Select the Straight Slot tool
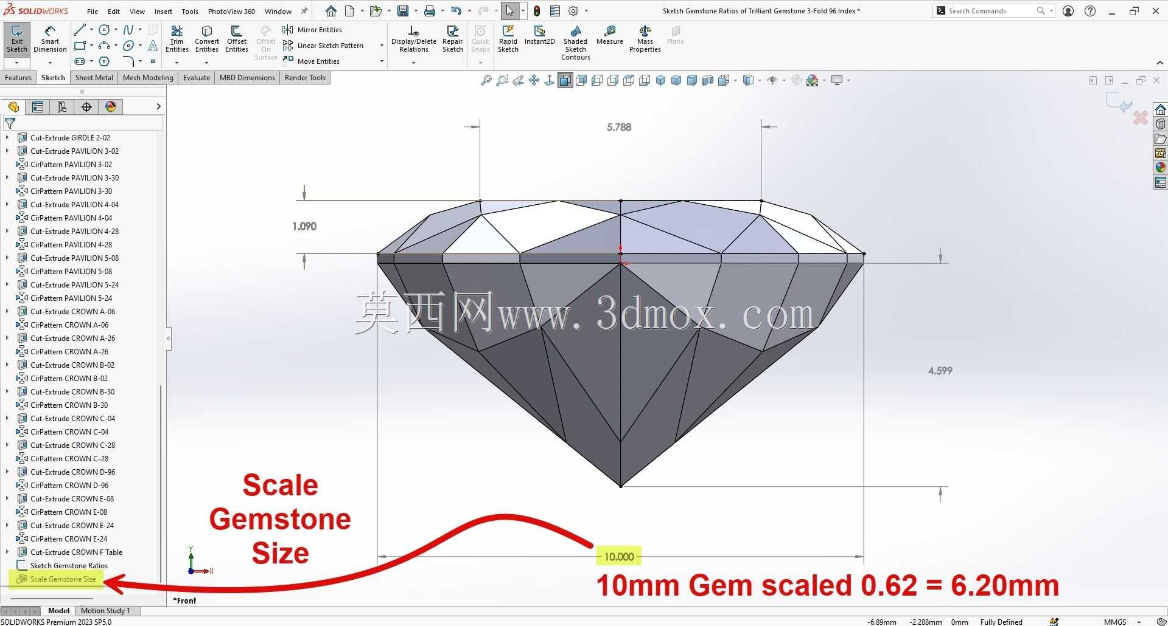 click(x=79, y=61)
